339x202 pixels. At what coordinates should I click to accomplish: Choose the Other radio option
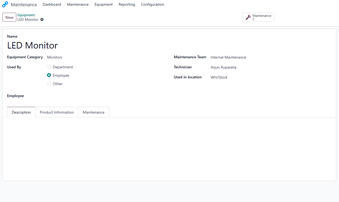pos(49,84)
